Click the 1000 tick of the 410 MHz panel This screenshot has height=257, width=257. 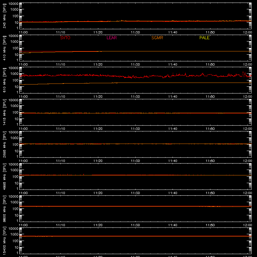click(14, 41)
